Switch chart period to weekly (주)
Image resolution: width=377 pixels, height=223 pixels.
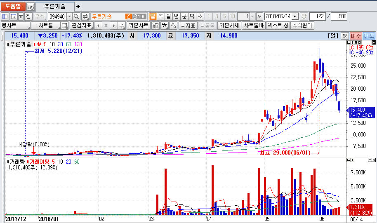[x=160, y=16]
